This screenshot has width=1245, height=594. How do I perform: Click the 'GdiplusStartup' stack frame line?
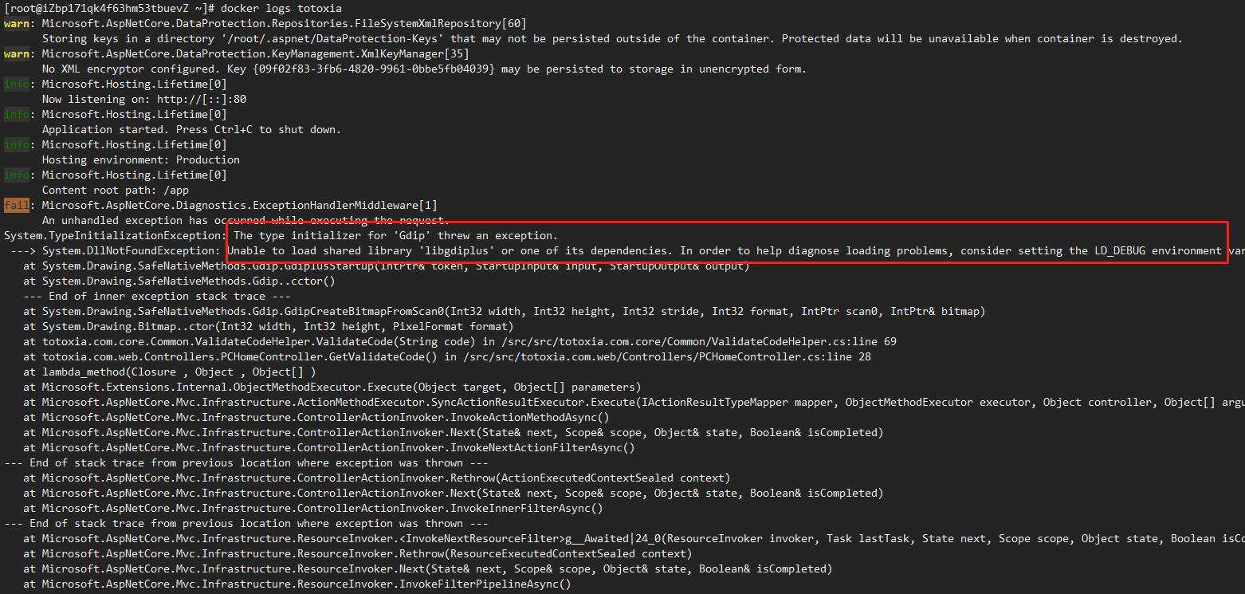pyautogui.click(x=386, y=266)
